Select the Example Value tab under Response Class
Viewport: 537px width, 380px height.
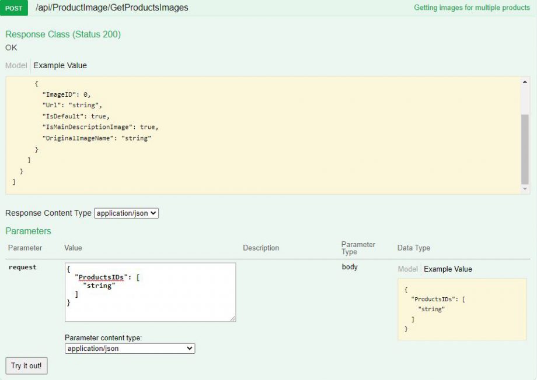(x=60, y=65)
